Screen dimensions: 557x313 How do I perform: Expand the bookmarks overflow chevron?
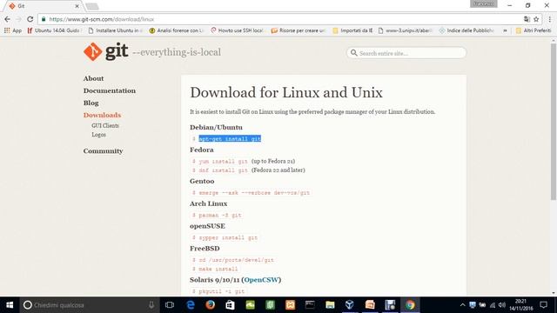(x=505, y=30)
